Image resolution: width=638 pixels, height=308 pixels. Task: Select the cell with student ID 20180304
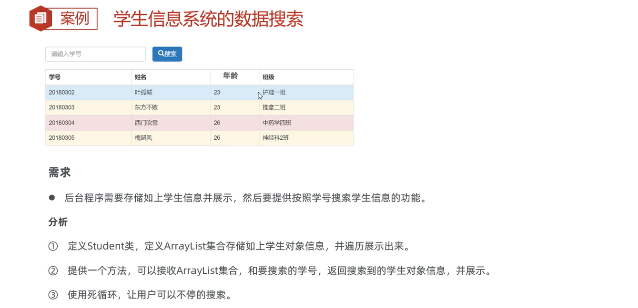point(88,123)
